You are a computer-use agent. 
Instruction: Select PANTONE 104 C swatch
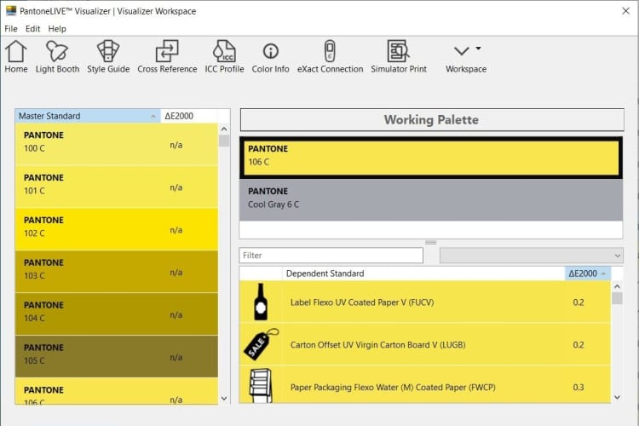pos(117,314)
